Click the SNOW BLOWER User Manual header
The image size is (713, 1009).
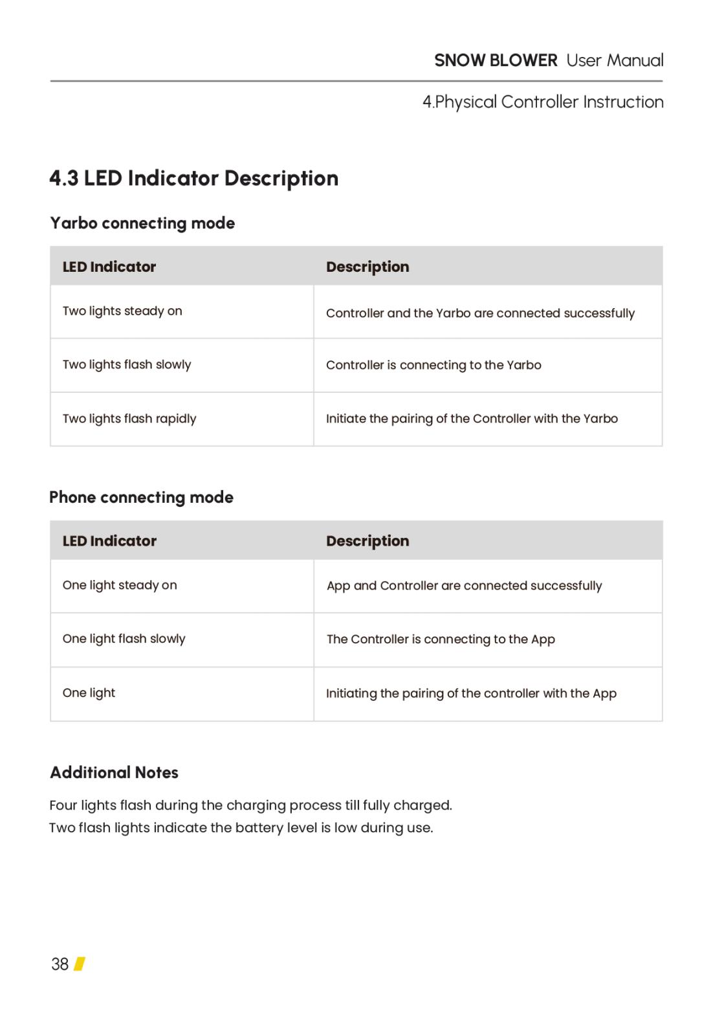[x=549, y=60]
